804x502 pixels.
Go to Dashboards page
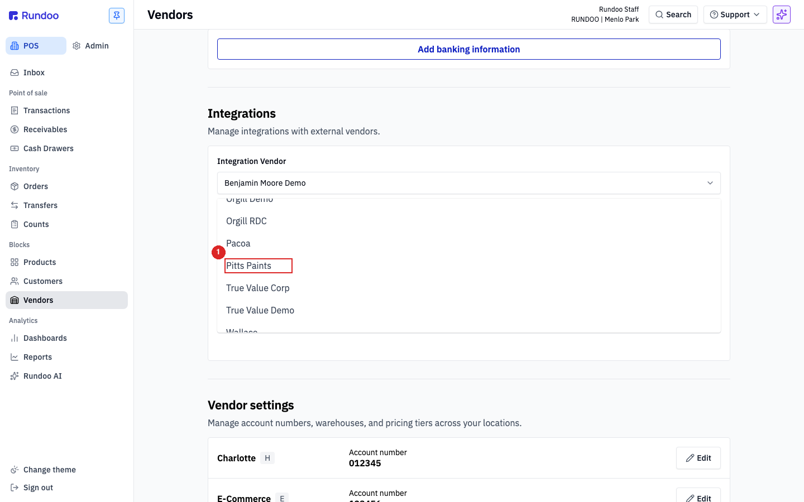66,338
